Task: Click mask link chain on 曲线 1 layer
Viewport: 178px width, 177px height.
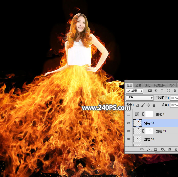Action: coord(143,114)
